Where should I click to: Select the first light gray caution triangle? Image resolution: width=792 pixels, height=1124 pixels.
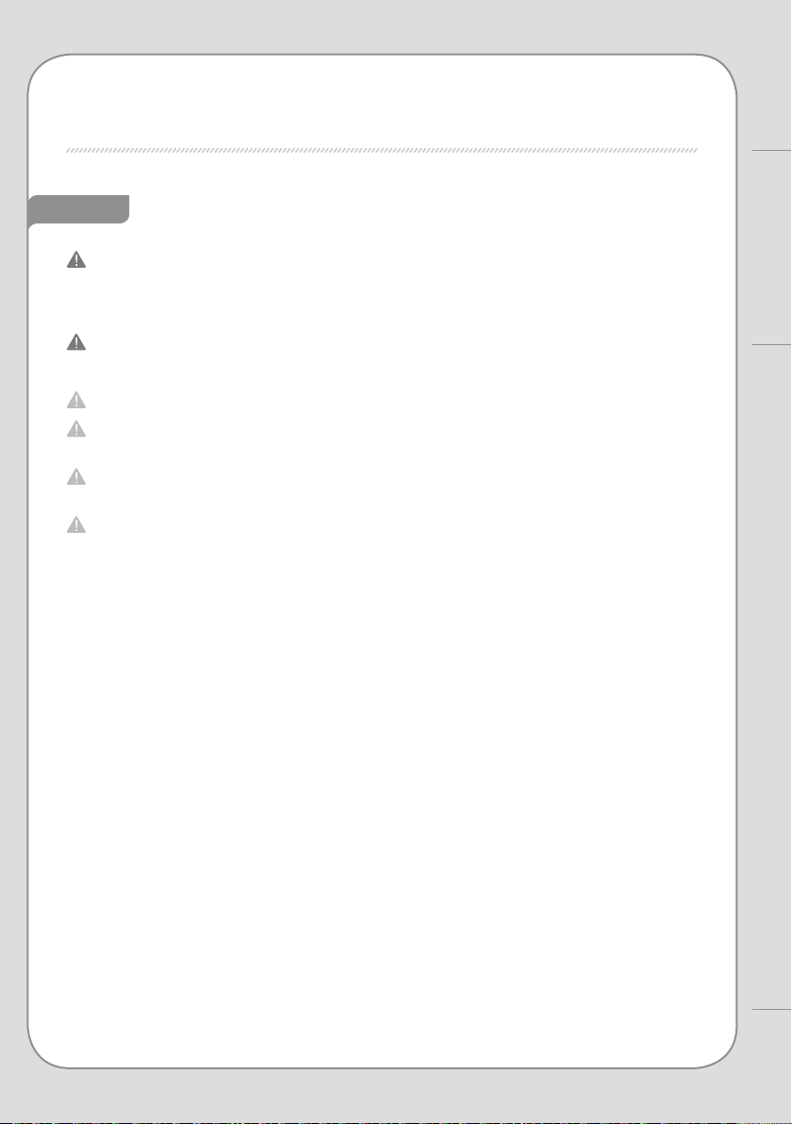[x=76, y=400]
